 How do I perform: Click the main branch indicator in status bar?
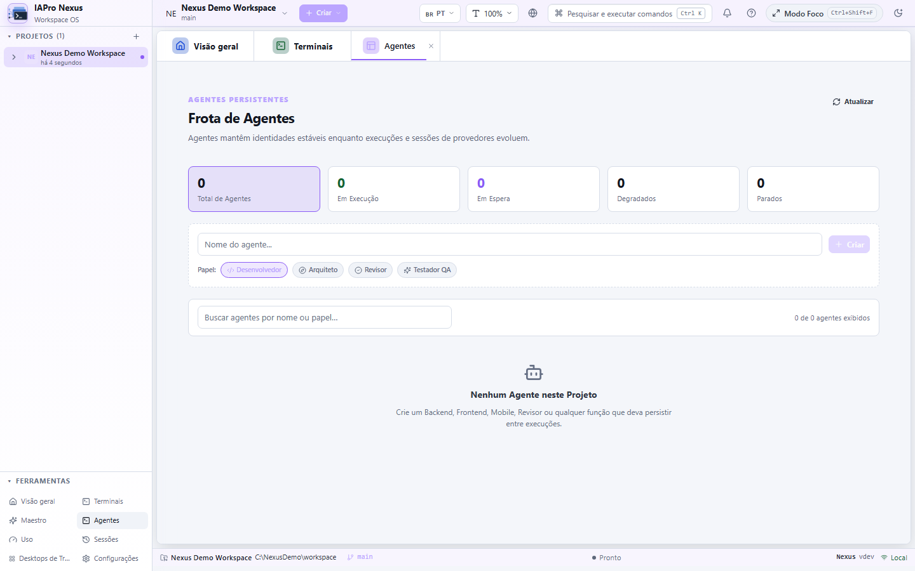[x=360, y=557]
